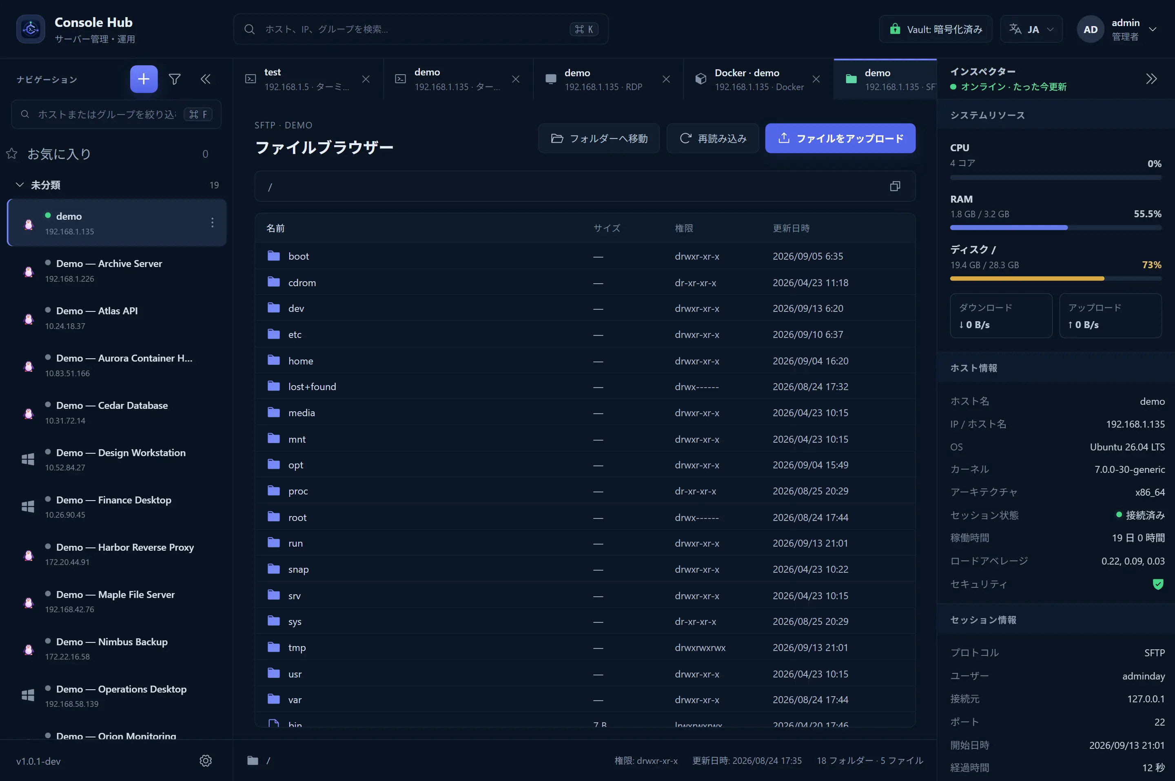The image size is (1175, 781).
Task: Collapse the 未分類 group
Action: (20, 185)
